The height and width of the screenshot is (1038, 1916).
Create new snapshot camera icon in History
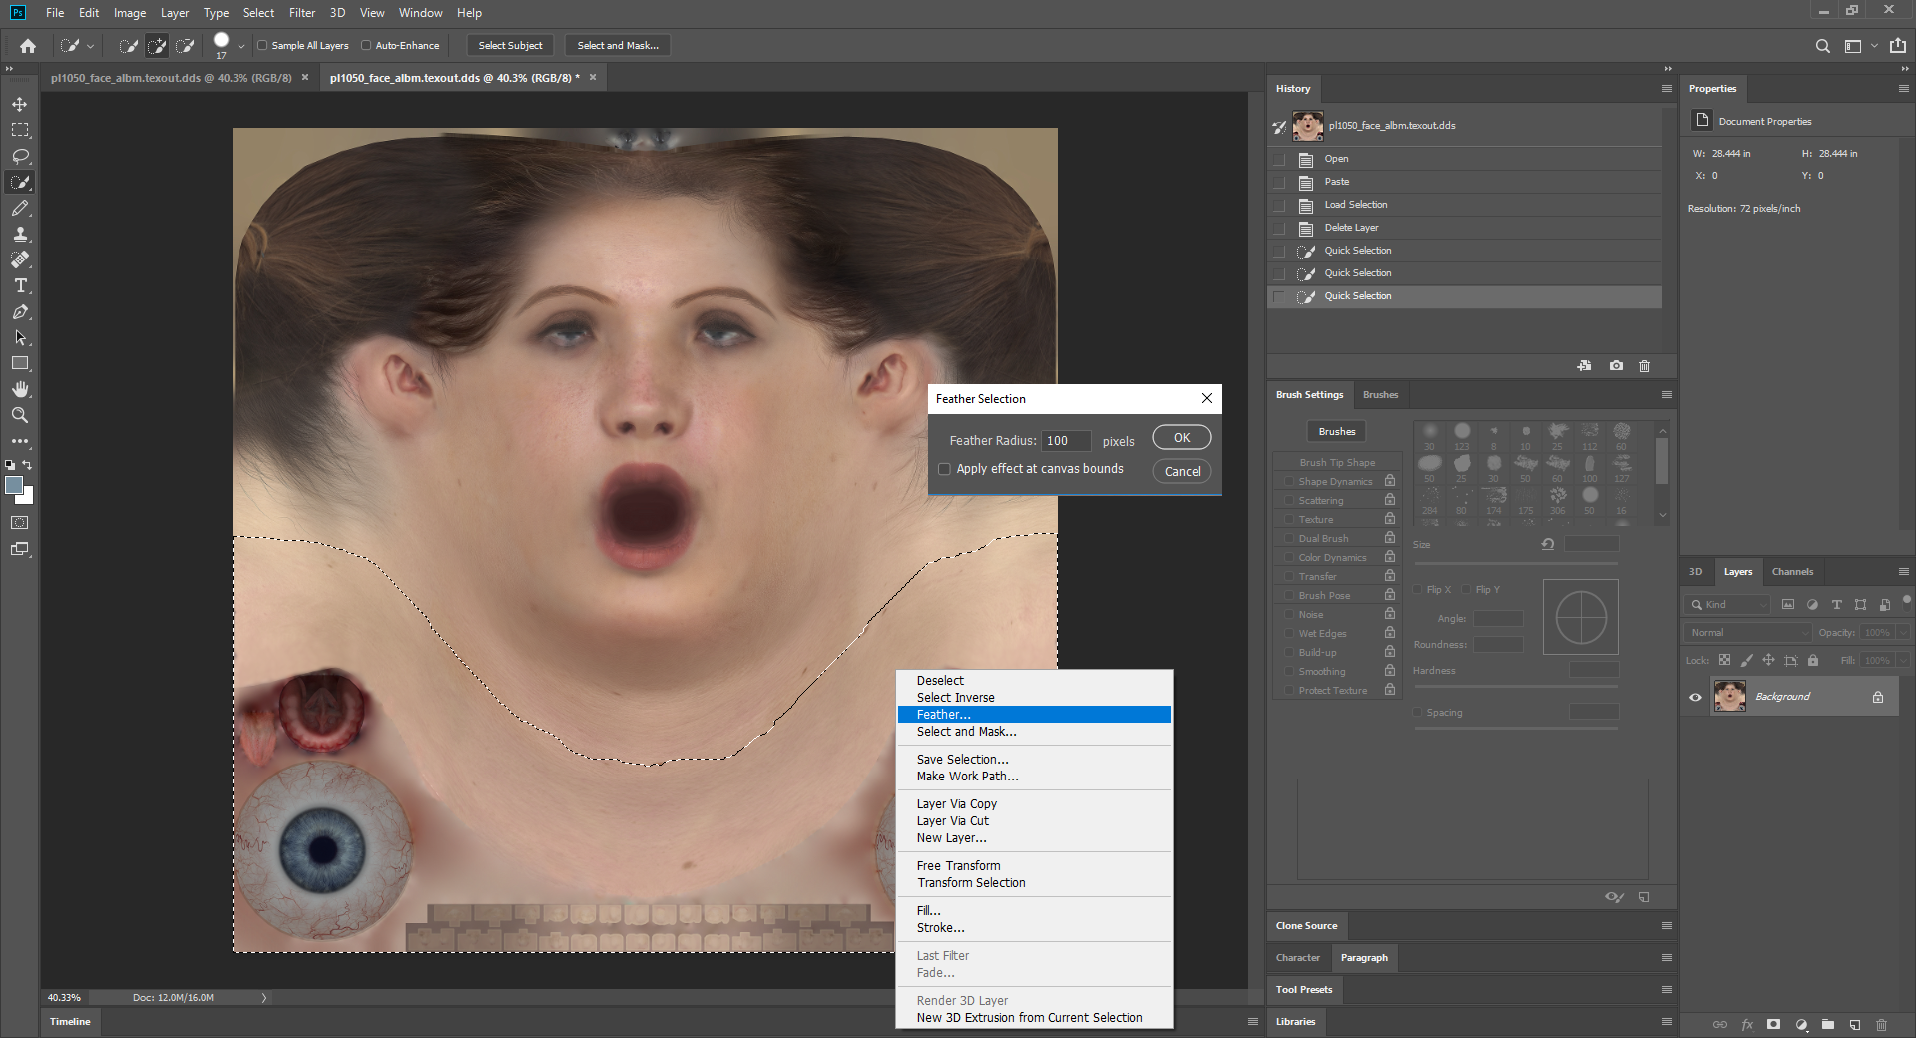tap(1616, 366)
